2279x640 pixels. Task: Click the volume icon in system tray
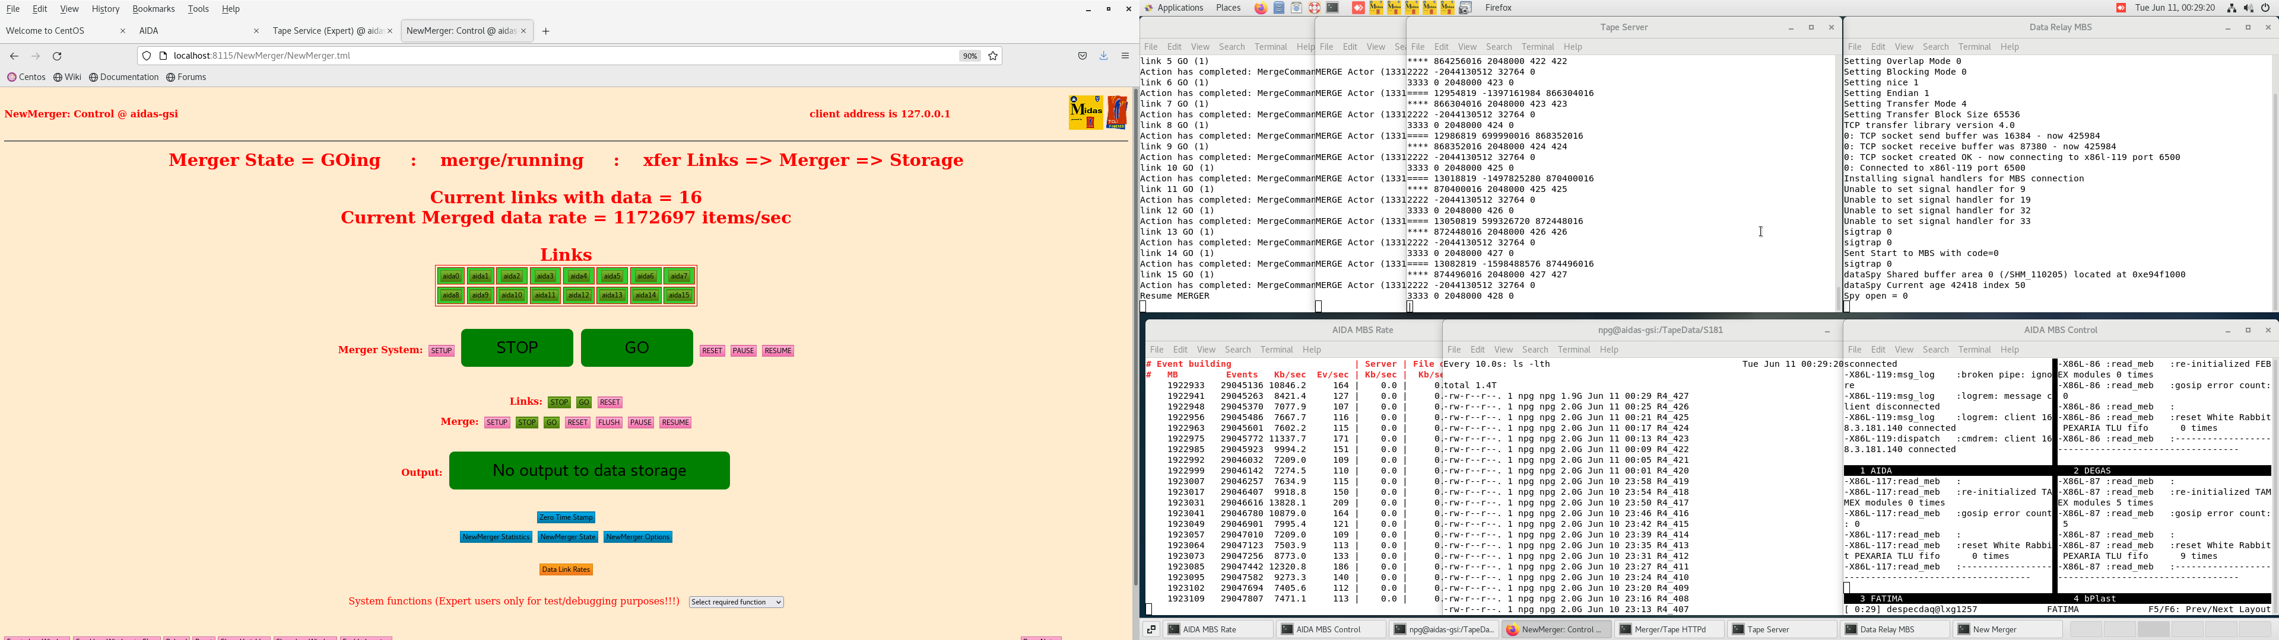pyautogui.click(x=2249, y=8)
